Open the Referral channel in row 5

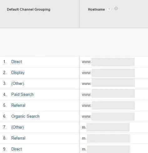(18, 105)
